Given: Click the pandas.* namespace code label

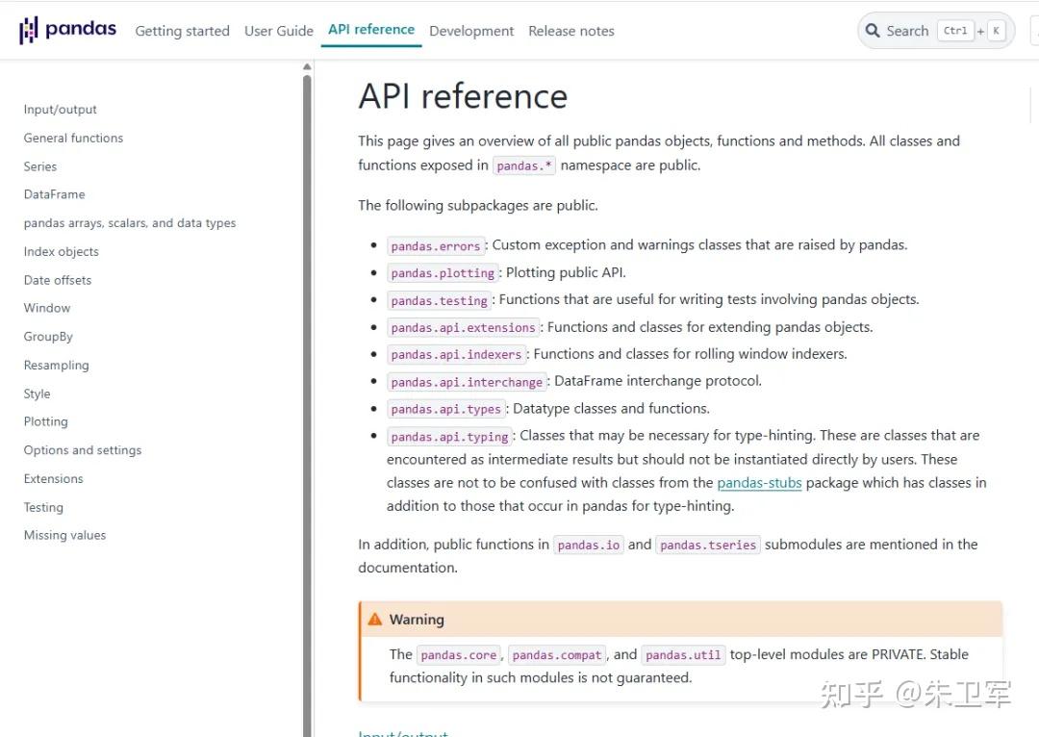Looking at the screenshot, I should (524, 165).
